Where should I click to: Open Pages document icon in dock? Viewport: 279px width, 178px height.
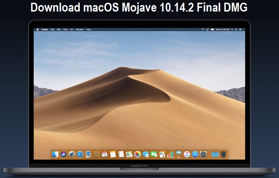point(162,154)
